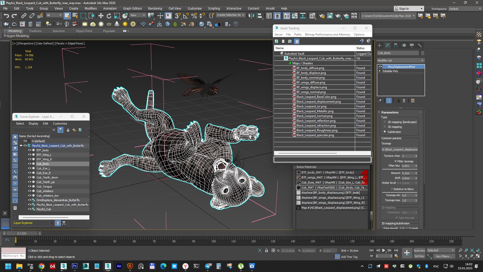
Task: Click the Sign In button
Action: [409, 9]
